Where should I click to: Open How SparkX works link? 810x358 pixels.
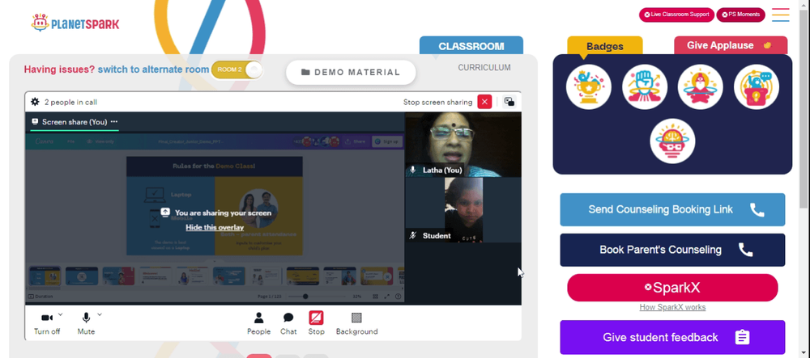[x=672, y=307]
